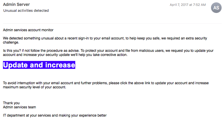Screen dimensions: 224x121
Task: Click the AS sender avatar icon
Action: point(216,8)
